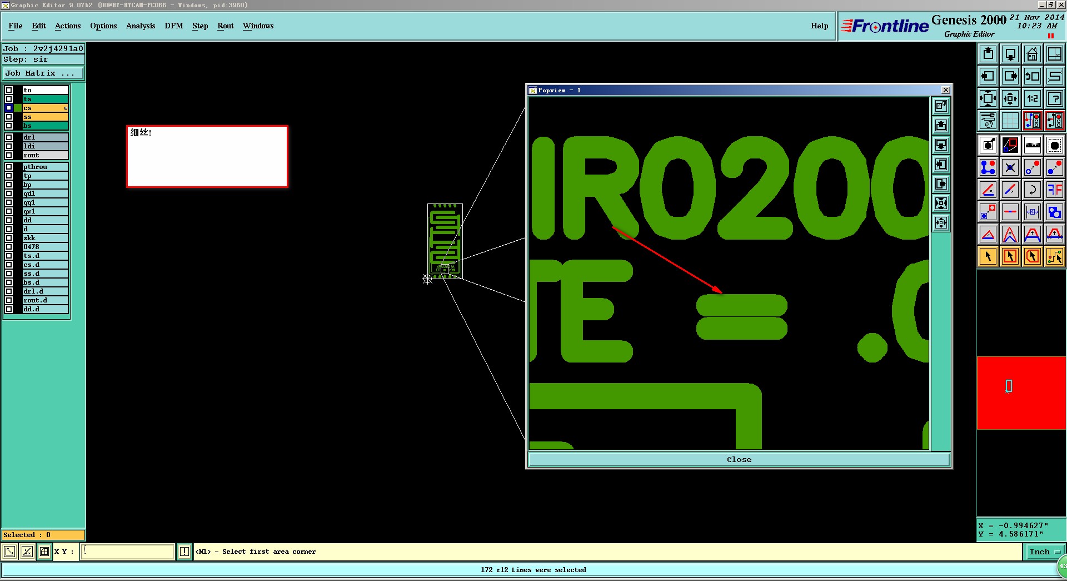
Task: Click the XY window layout icon
Action: [x=1055, y=54]
